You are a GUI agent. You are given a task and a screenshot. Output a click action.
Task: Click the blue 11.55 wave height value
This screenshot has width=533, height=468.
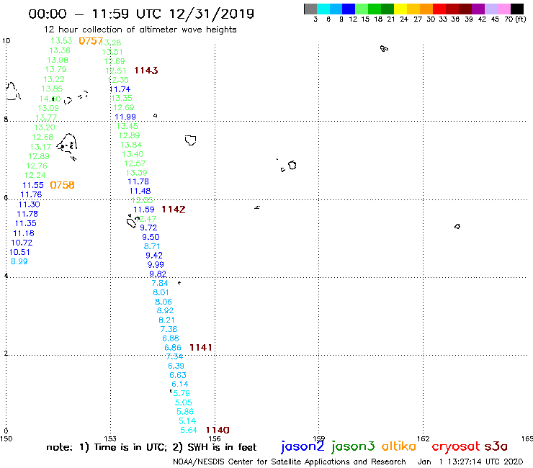point(33,185)
